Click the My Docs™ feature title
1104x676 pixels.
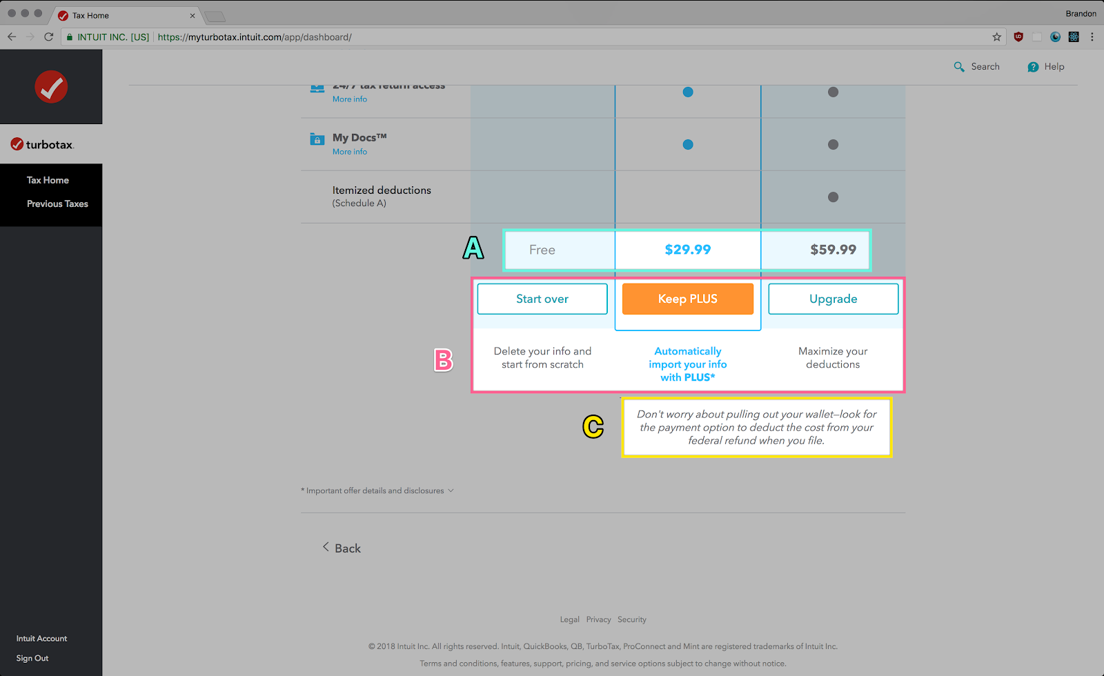point(359,138)
